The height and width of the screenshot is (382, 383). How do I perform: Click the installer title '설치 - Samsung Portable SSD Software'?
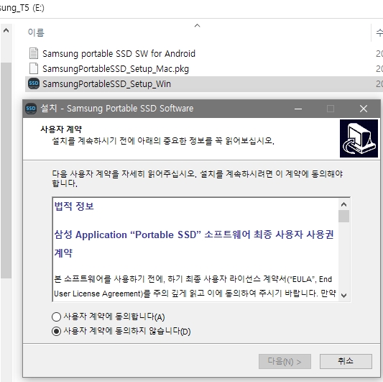coord(117,109)
